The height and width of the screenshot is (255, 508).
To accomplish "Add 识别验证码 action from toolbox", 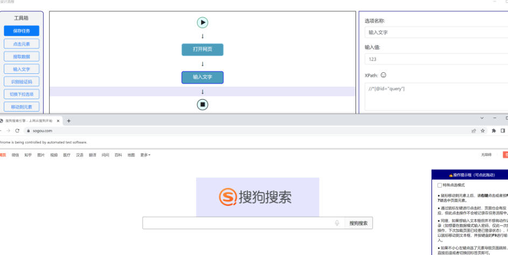I will pyautogui.click(x=22, y=82).
